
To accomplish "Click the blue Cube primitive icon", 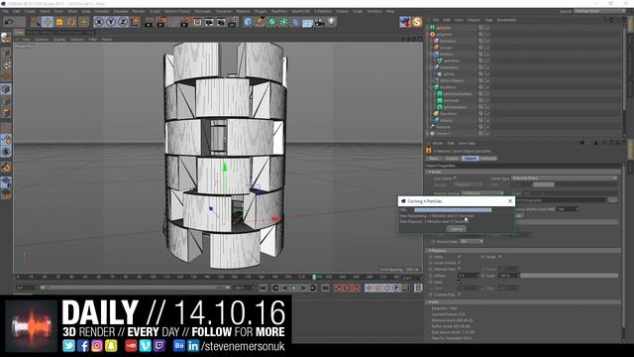I will [248, 22].
